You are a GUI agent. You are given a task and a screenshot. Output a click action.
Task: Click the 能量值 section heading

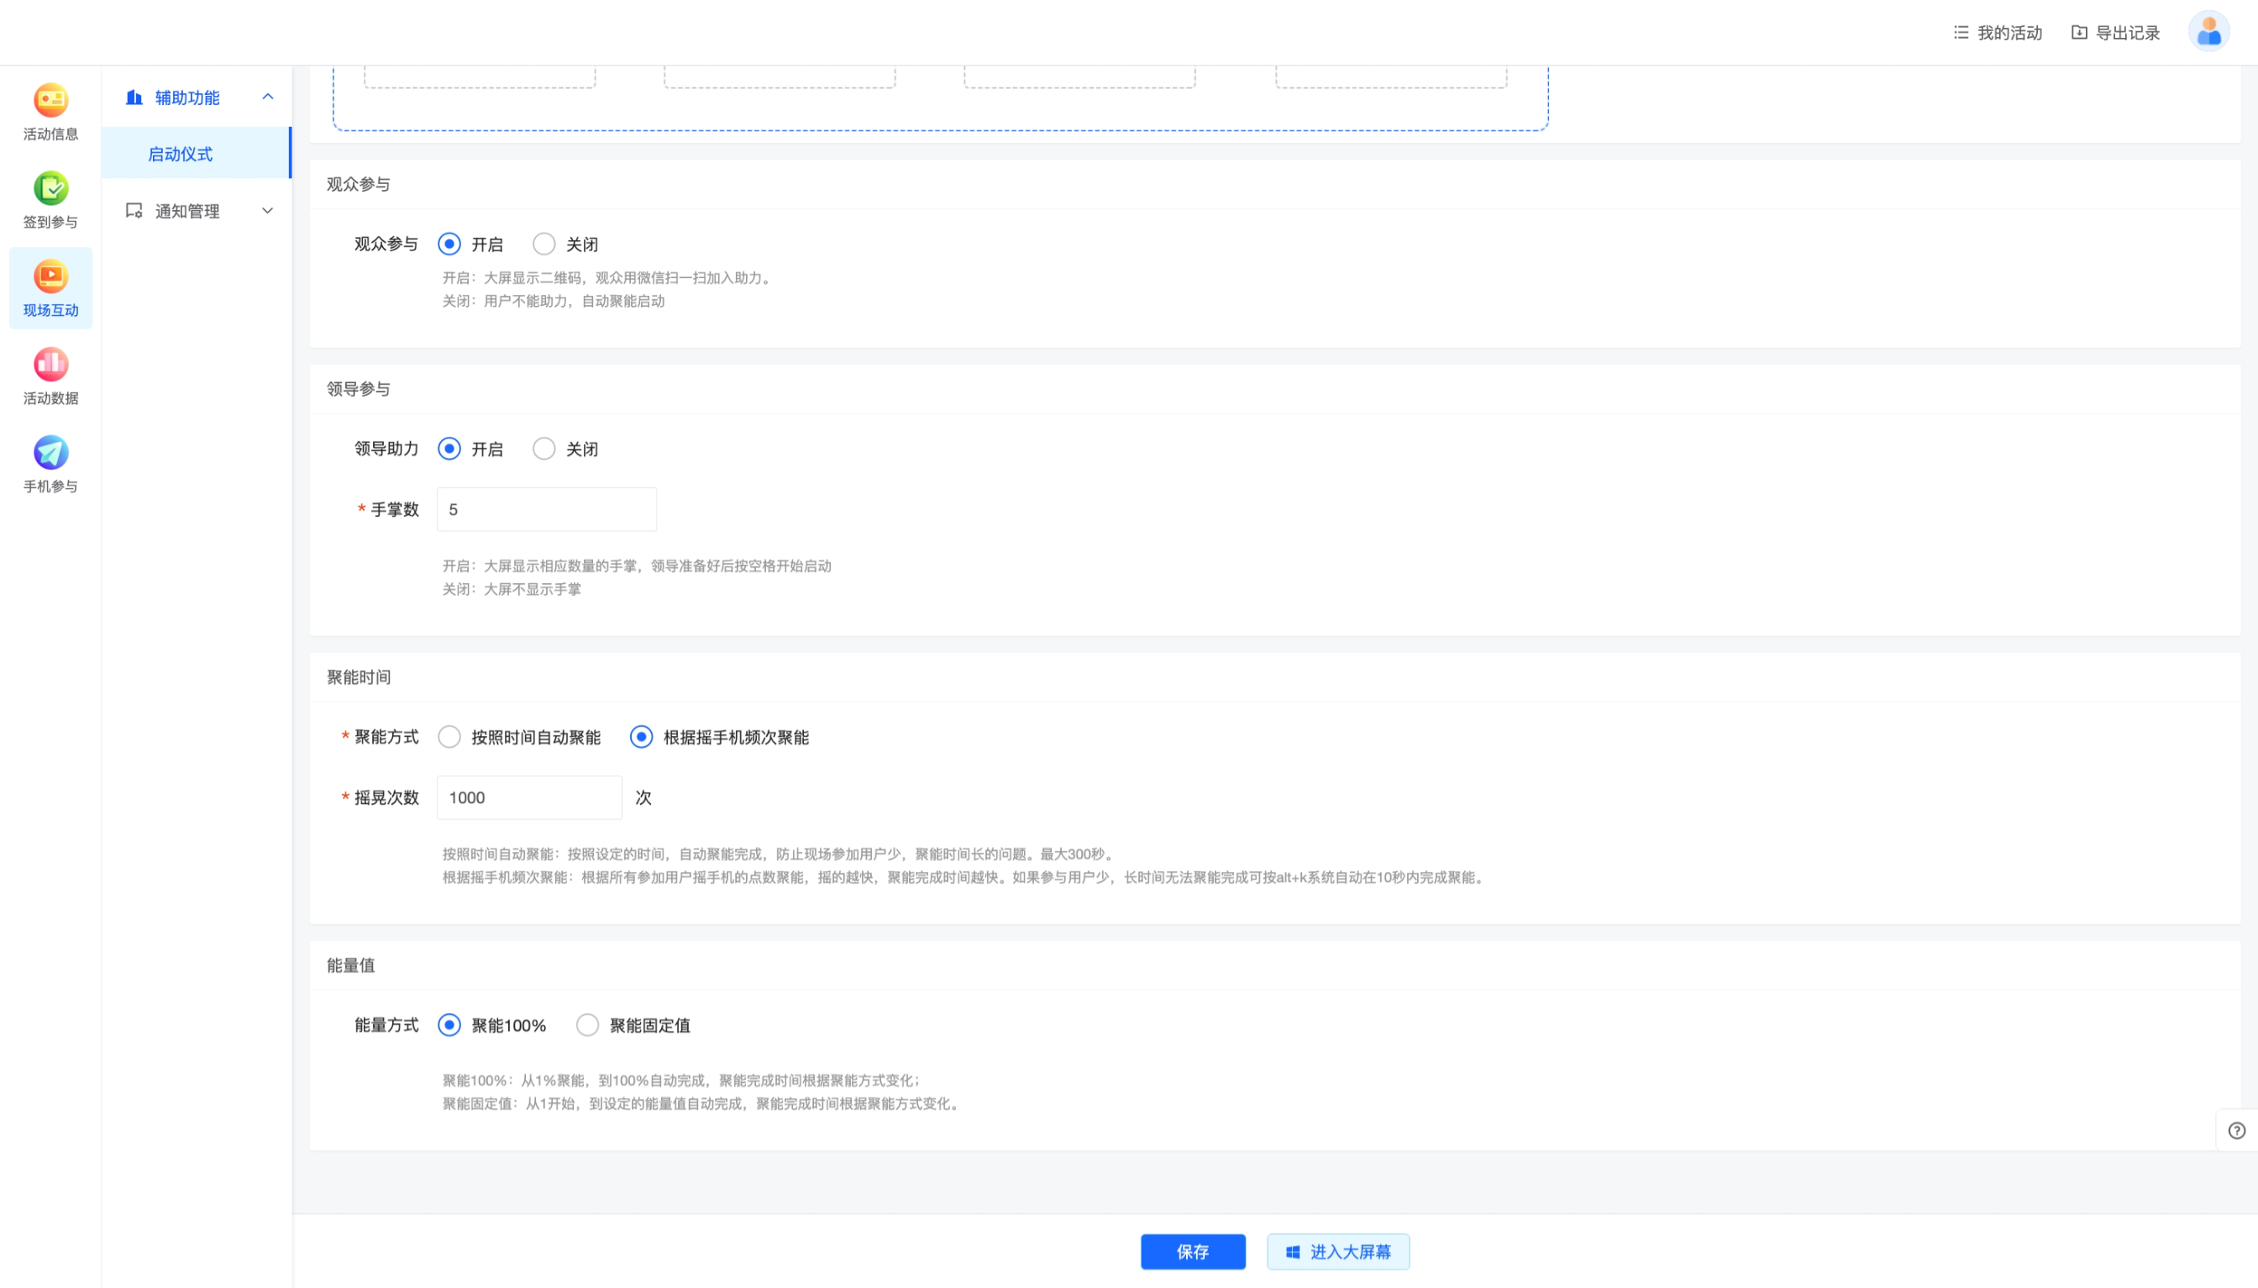click(350, 965)
